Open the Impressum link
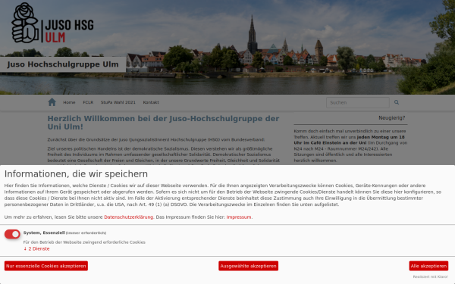Image resolution: width=455 pixels, height=284 pixels. coord(239,217)
